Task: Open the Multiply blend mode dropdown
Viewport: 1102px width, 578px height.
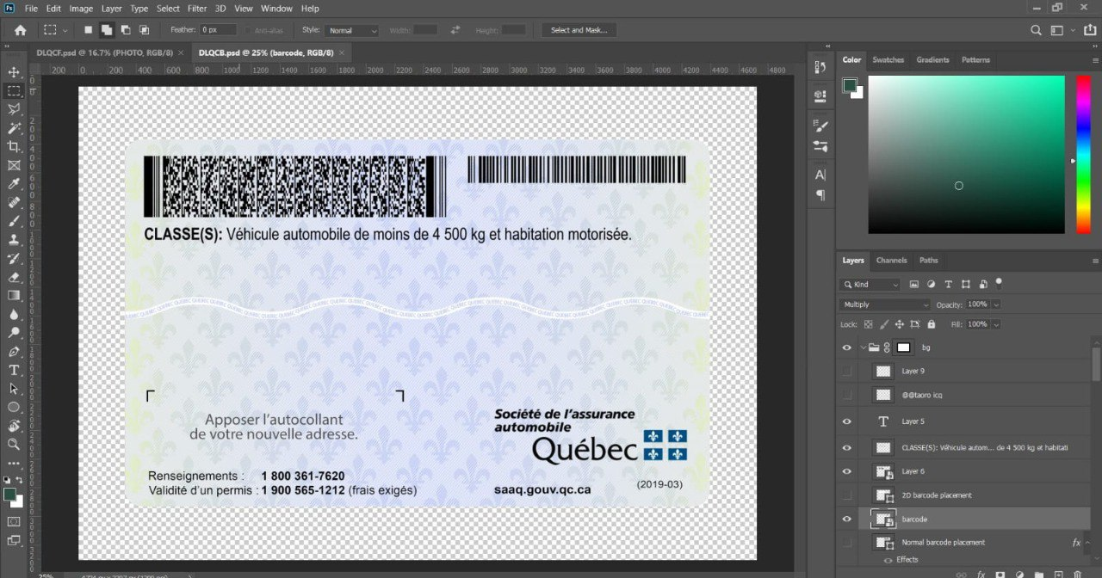Action: pos(885,304)
